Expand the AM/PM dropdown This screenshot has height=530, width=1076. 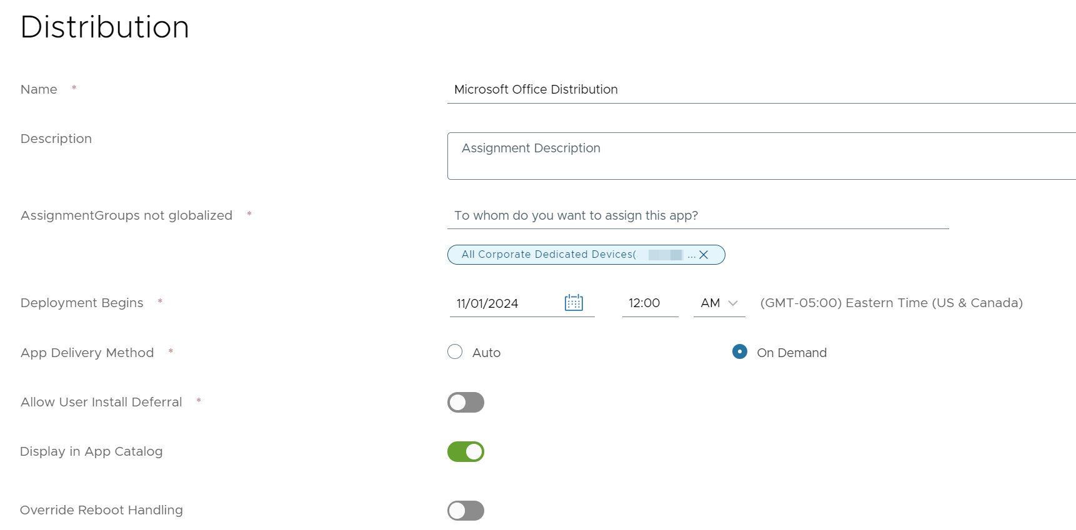719,303
